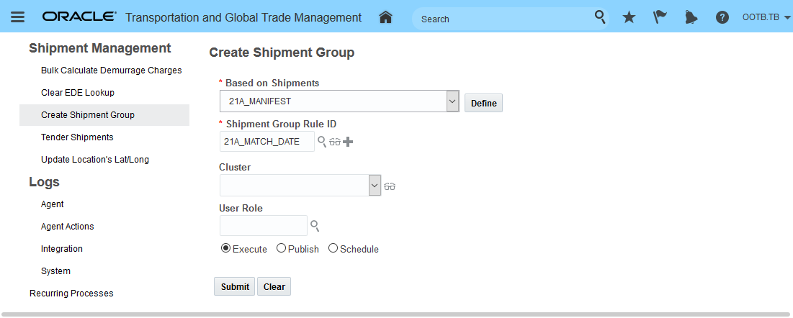
Task: Open notifications bell icon
Action: (x=691, y=17)
